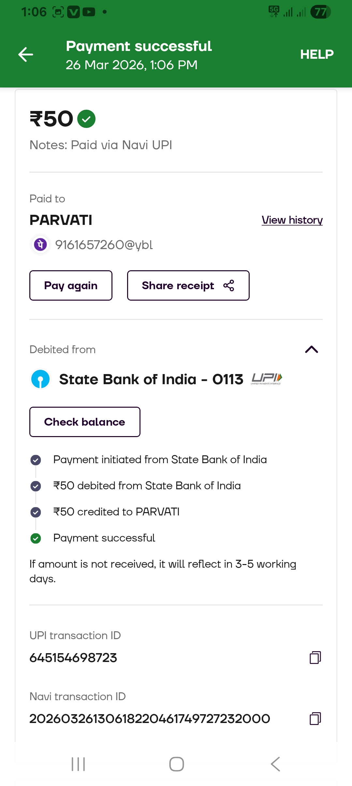
Task: Copy the Navi transaction ID
Action: coord(315,718)
